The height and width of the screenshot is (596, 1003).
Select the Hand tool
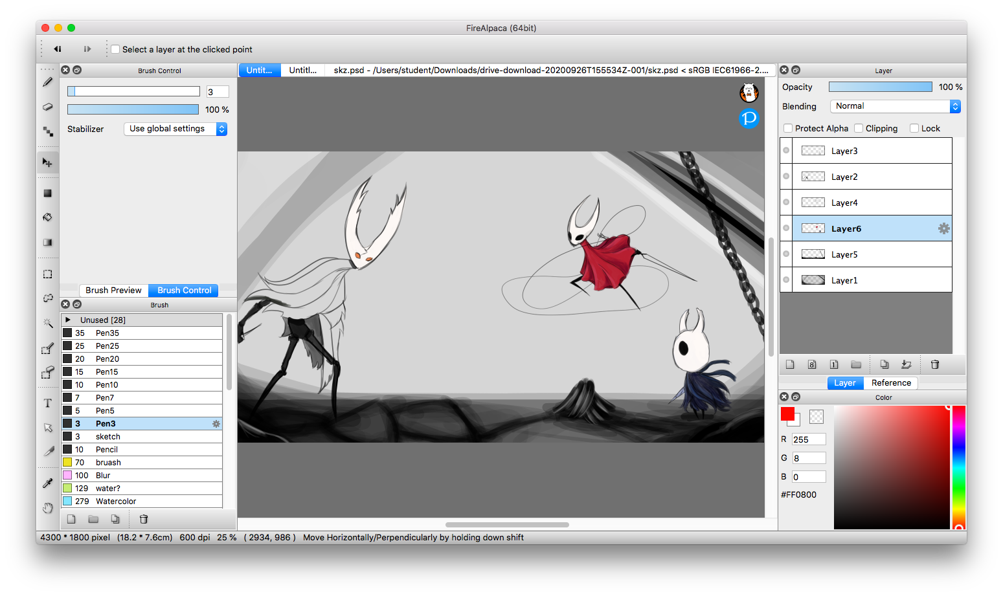(47, 508)
